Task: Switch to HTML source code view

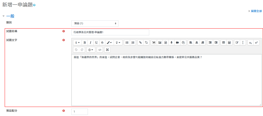Action: pyautogui.click(x=100, y=50)
